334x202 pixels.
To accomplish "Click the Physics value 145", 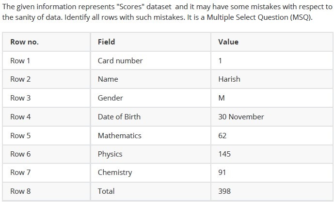I will click(224, 154).
